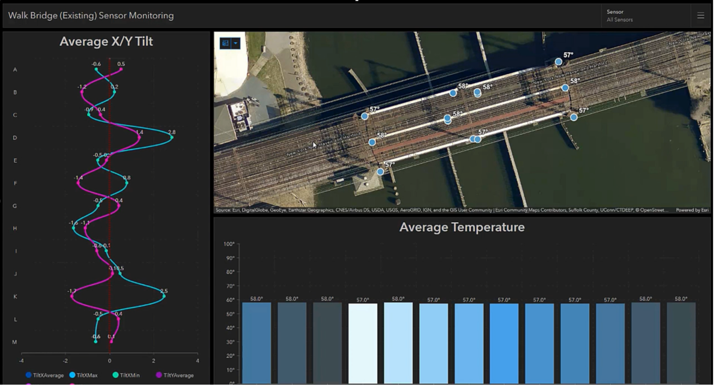This screenshot has height=386, width=714.
Task: Click the topmost 57° sensor marker on map
Action: [x=558, y=62]
